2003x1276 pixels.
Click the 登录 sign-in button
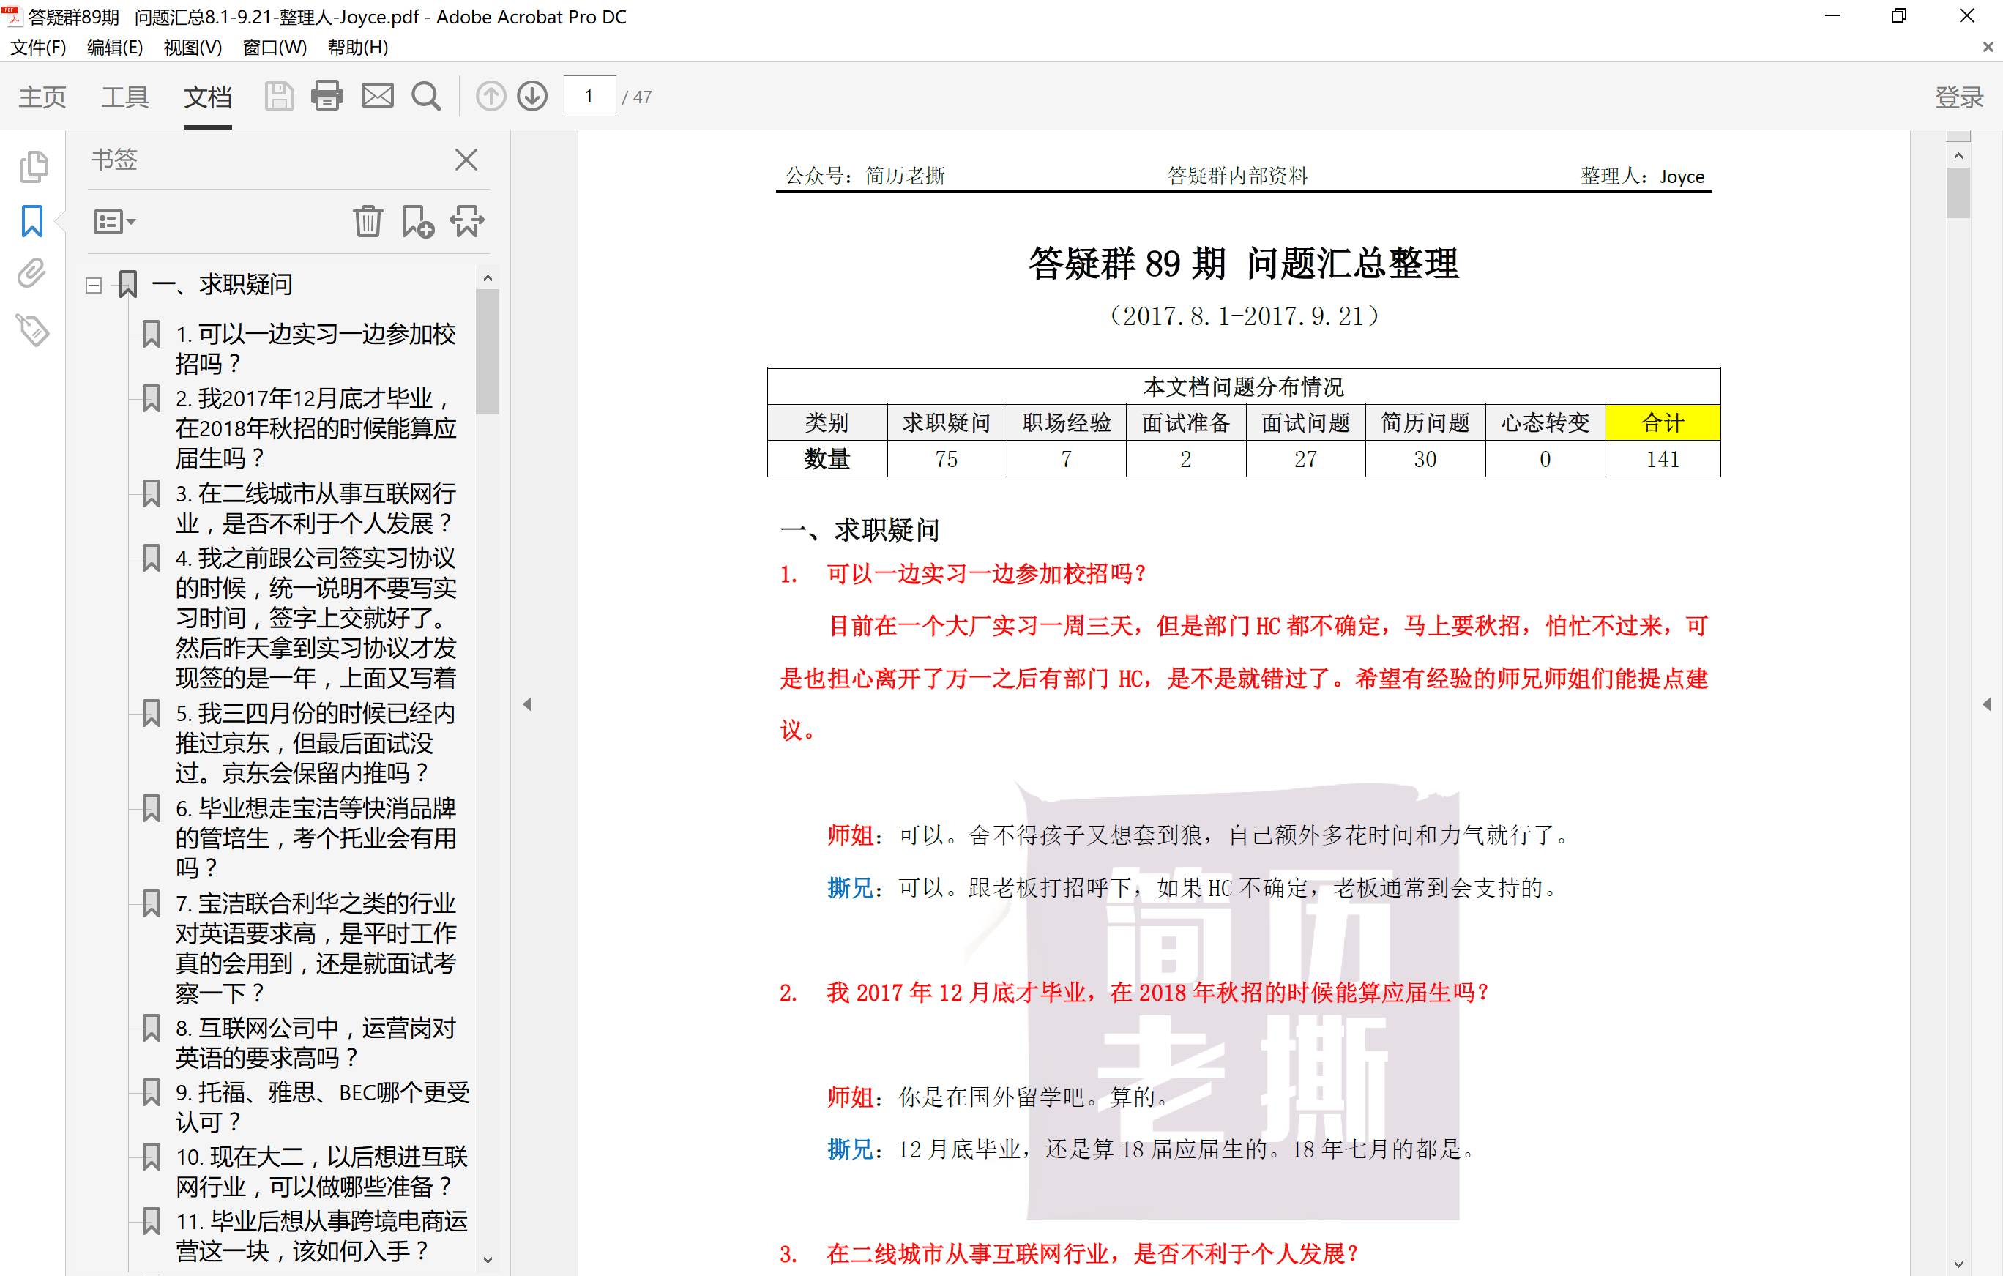[x=1959, y=97]
